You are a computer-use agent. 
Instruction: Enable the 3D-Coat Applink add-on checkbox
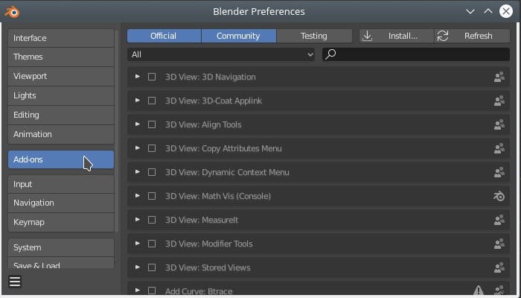coord(152,101)
